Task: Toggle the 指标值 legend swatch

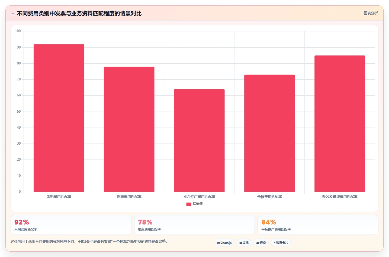Action: (189, 204)
